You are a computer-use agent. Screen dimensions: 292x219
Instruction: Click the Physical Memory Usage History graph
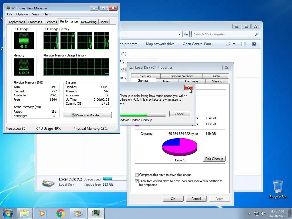point(76,67)
